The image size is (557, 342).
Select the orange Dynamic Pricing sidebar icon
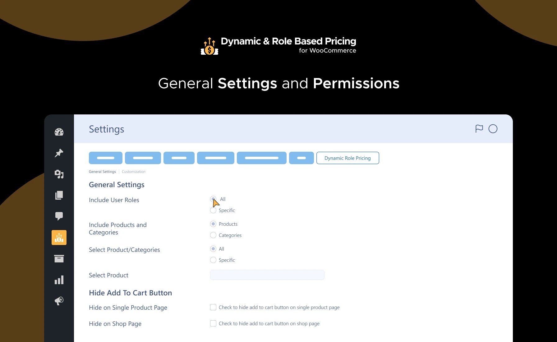tap(59, 237)
